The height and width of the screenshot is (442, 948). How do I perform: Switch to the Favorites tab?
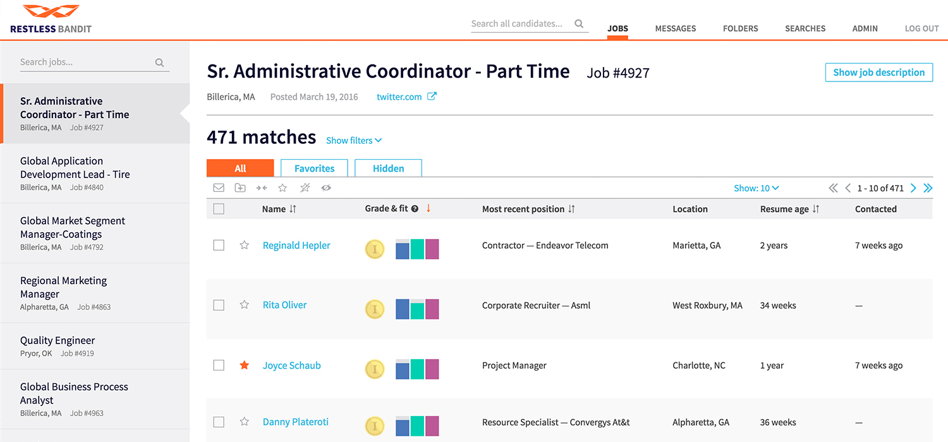pyautogui.click(x=314, y=169)
